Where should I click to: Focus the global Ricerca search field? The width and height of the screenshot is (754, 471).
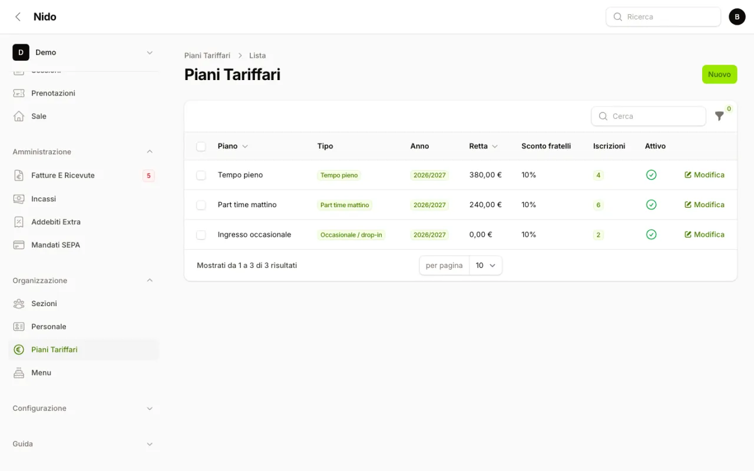(x=663, y=17)
